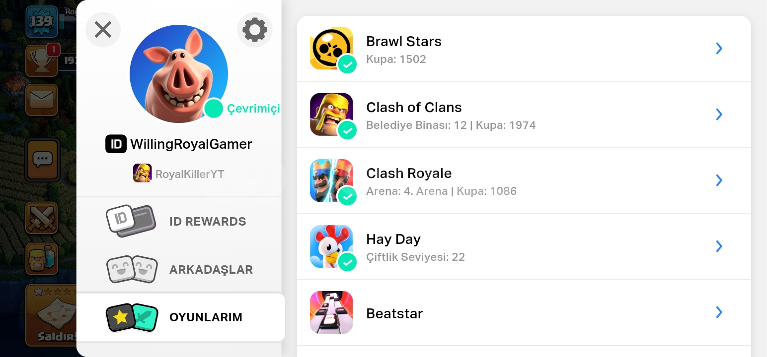Click the ARKADAŞLAR smiley faces icon
Viewport: 767px width, 357px height.
(132, 269)
